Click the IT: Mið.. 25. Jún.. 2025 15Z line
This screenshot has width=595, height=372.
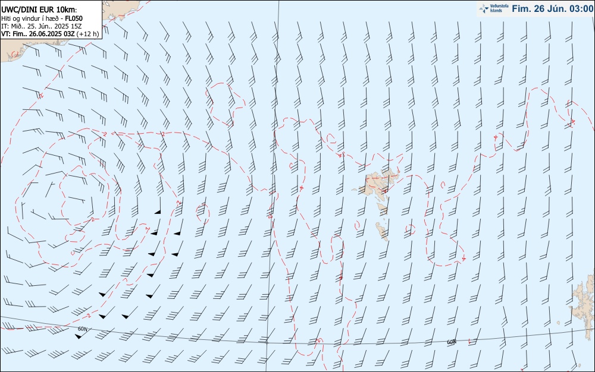(x=42, y=26)
